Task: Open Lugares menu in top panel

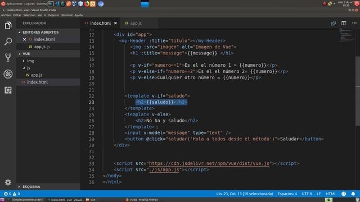Action: coord(29,4)
